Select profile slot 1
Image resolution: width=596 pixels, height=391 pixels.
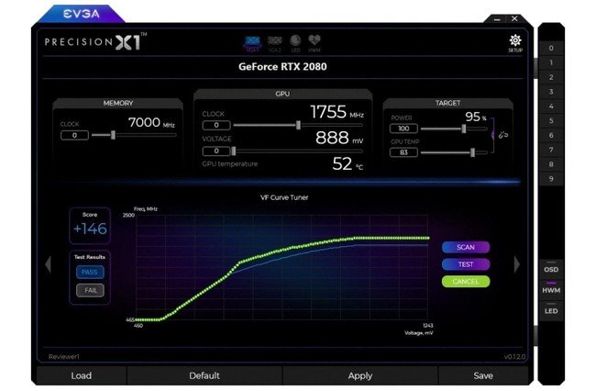point(551,62)
